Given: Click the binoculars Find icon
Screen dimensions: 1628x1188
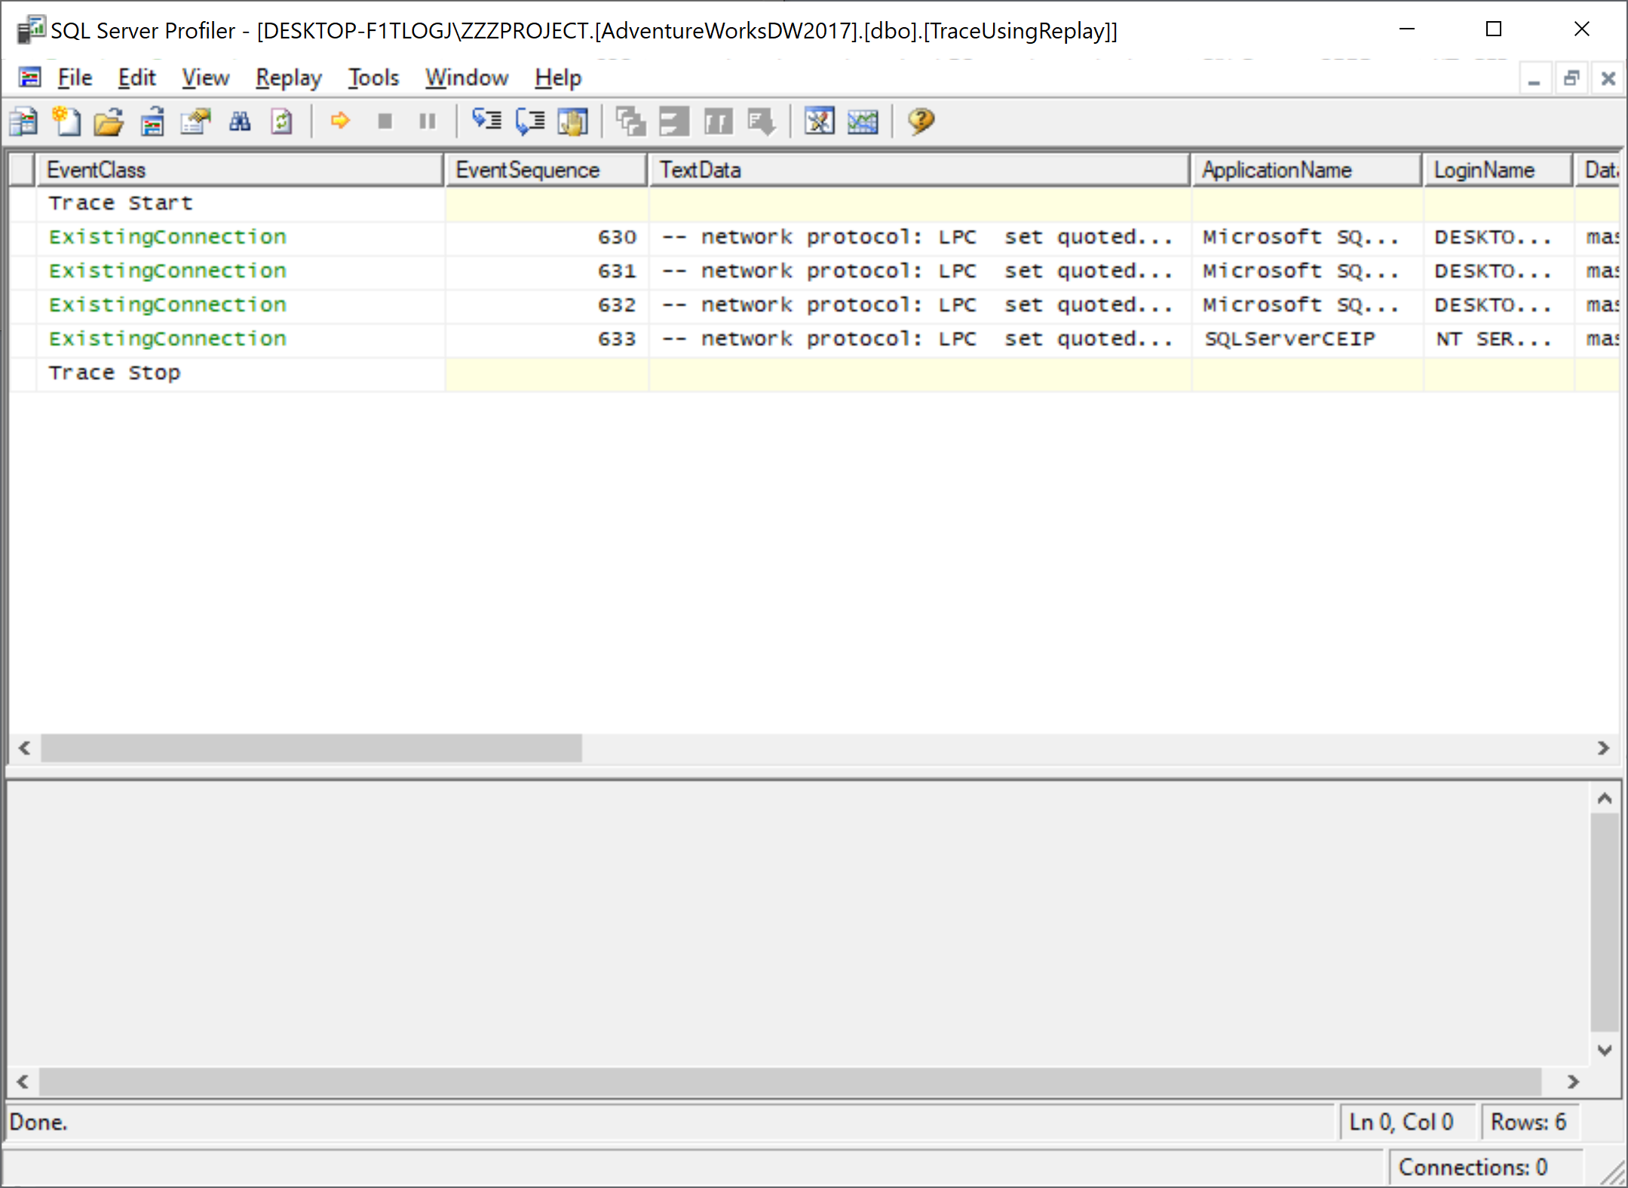Looking at the screenshot, I should [x=240, y=121].
